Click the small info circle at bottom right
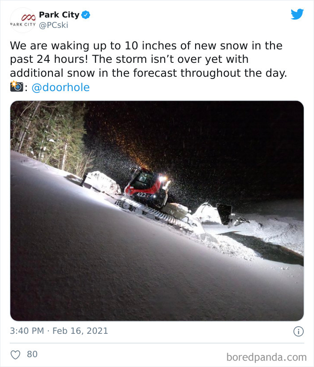This screenshot has height=367, width=314. 299,331
